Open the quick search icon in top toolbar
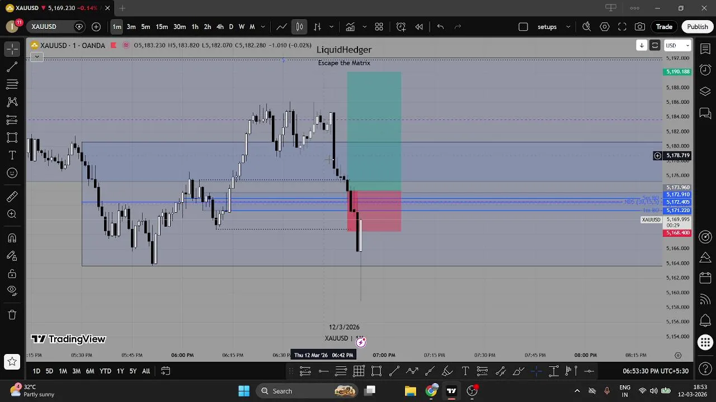Screen dimensions: 716x402 (x=586, y=27)
